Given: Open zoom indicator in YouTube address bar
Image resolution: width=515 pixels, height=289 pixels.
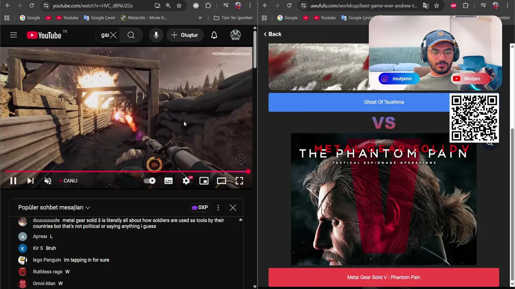Looking at the screenshot, I should point(168,6).
